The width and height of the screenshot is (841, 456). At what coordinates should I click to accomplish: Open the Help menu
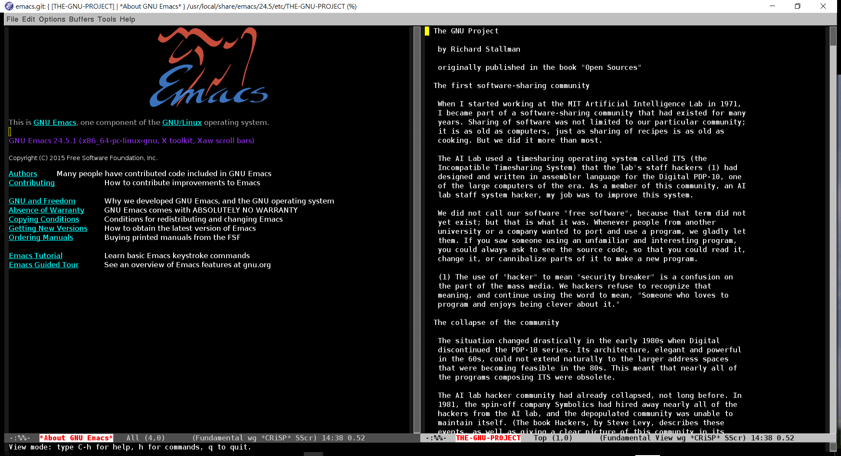point(127,19)
